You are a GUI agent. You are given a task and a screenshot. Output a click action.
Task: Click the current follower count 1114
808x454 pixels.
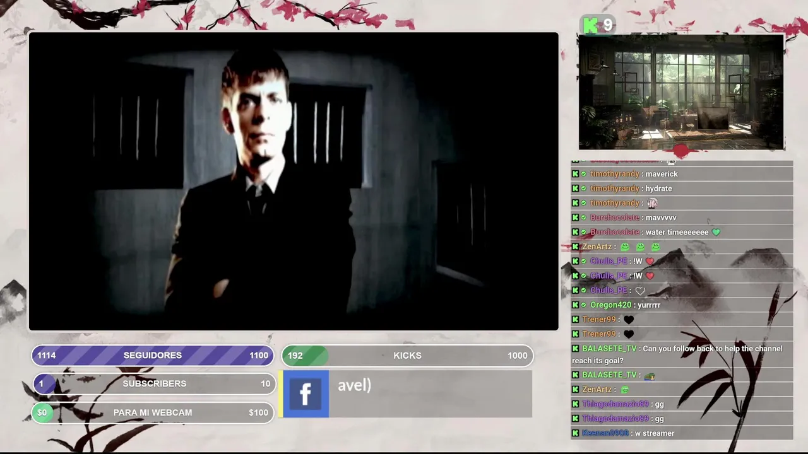coord(47,356)
